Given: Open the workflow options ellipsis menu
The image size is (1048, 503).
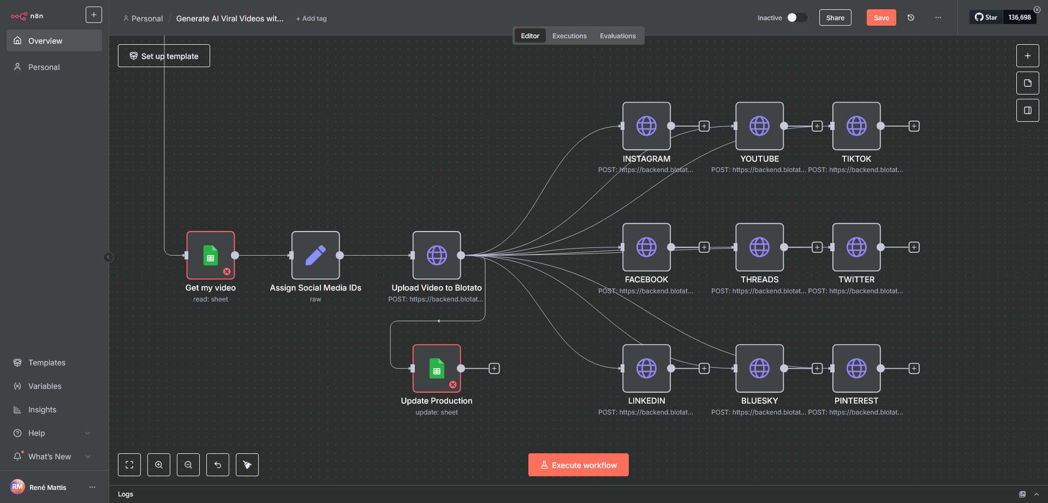Looking at the screenshot, I should [938, 17].
